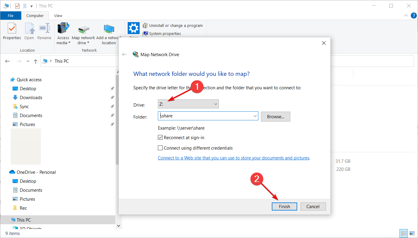Click the navigation pane scroll-up arrow

tap(118, 71)
